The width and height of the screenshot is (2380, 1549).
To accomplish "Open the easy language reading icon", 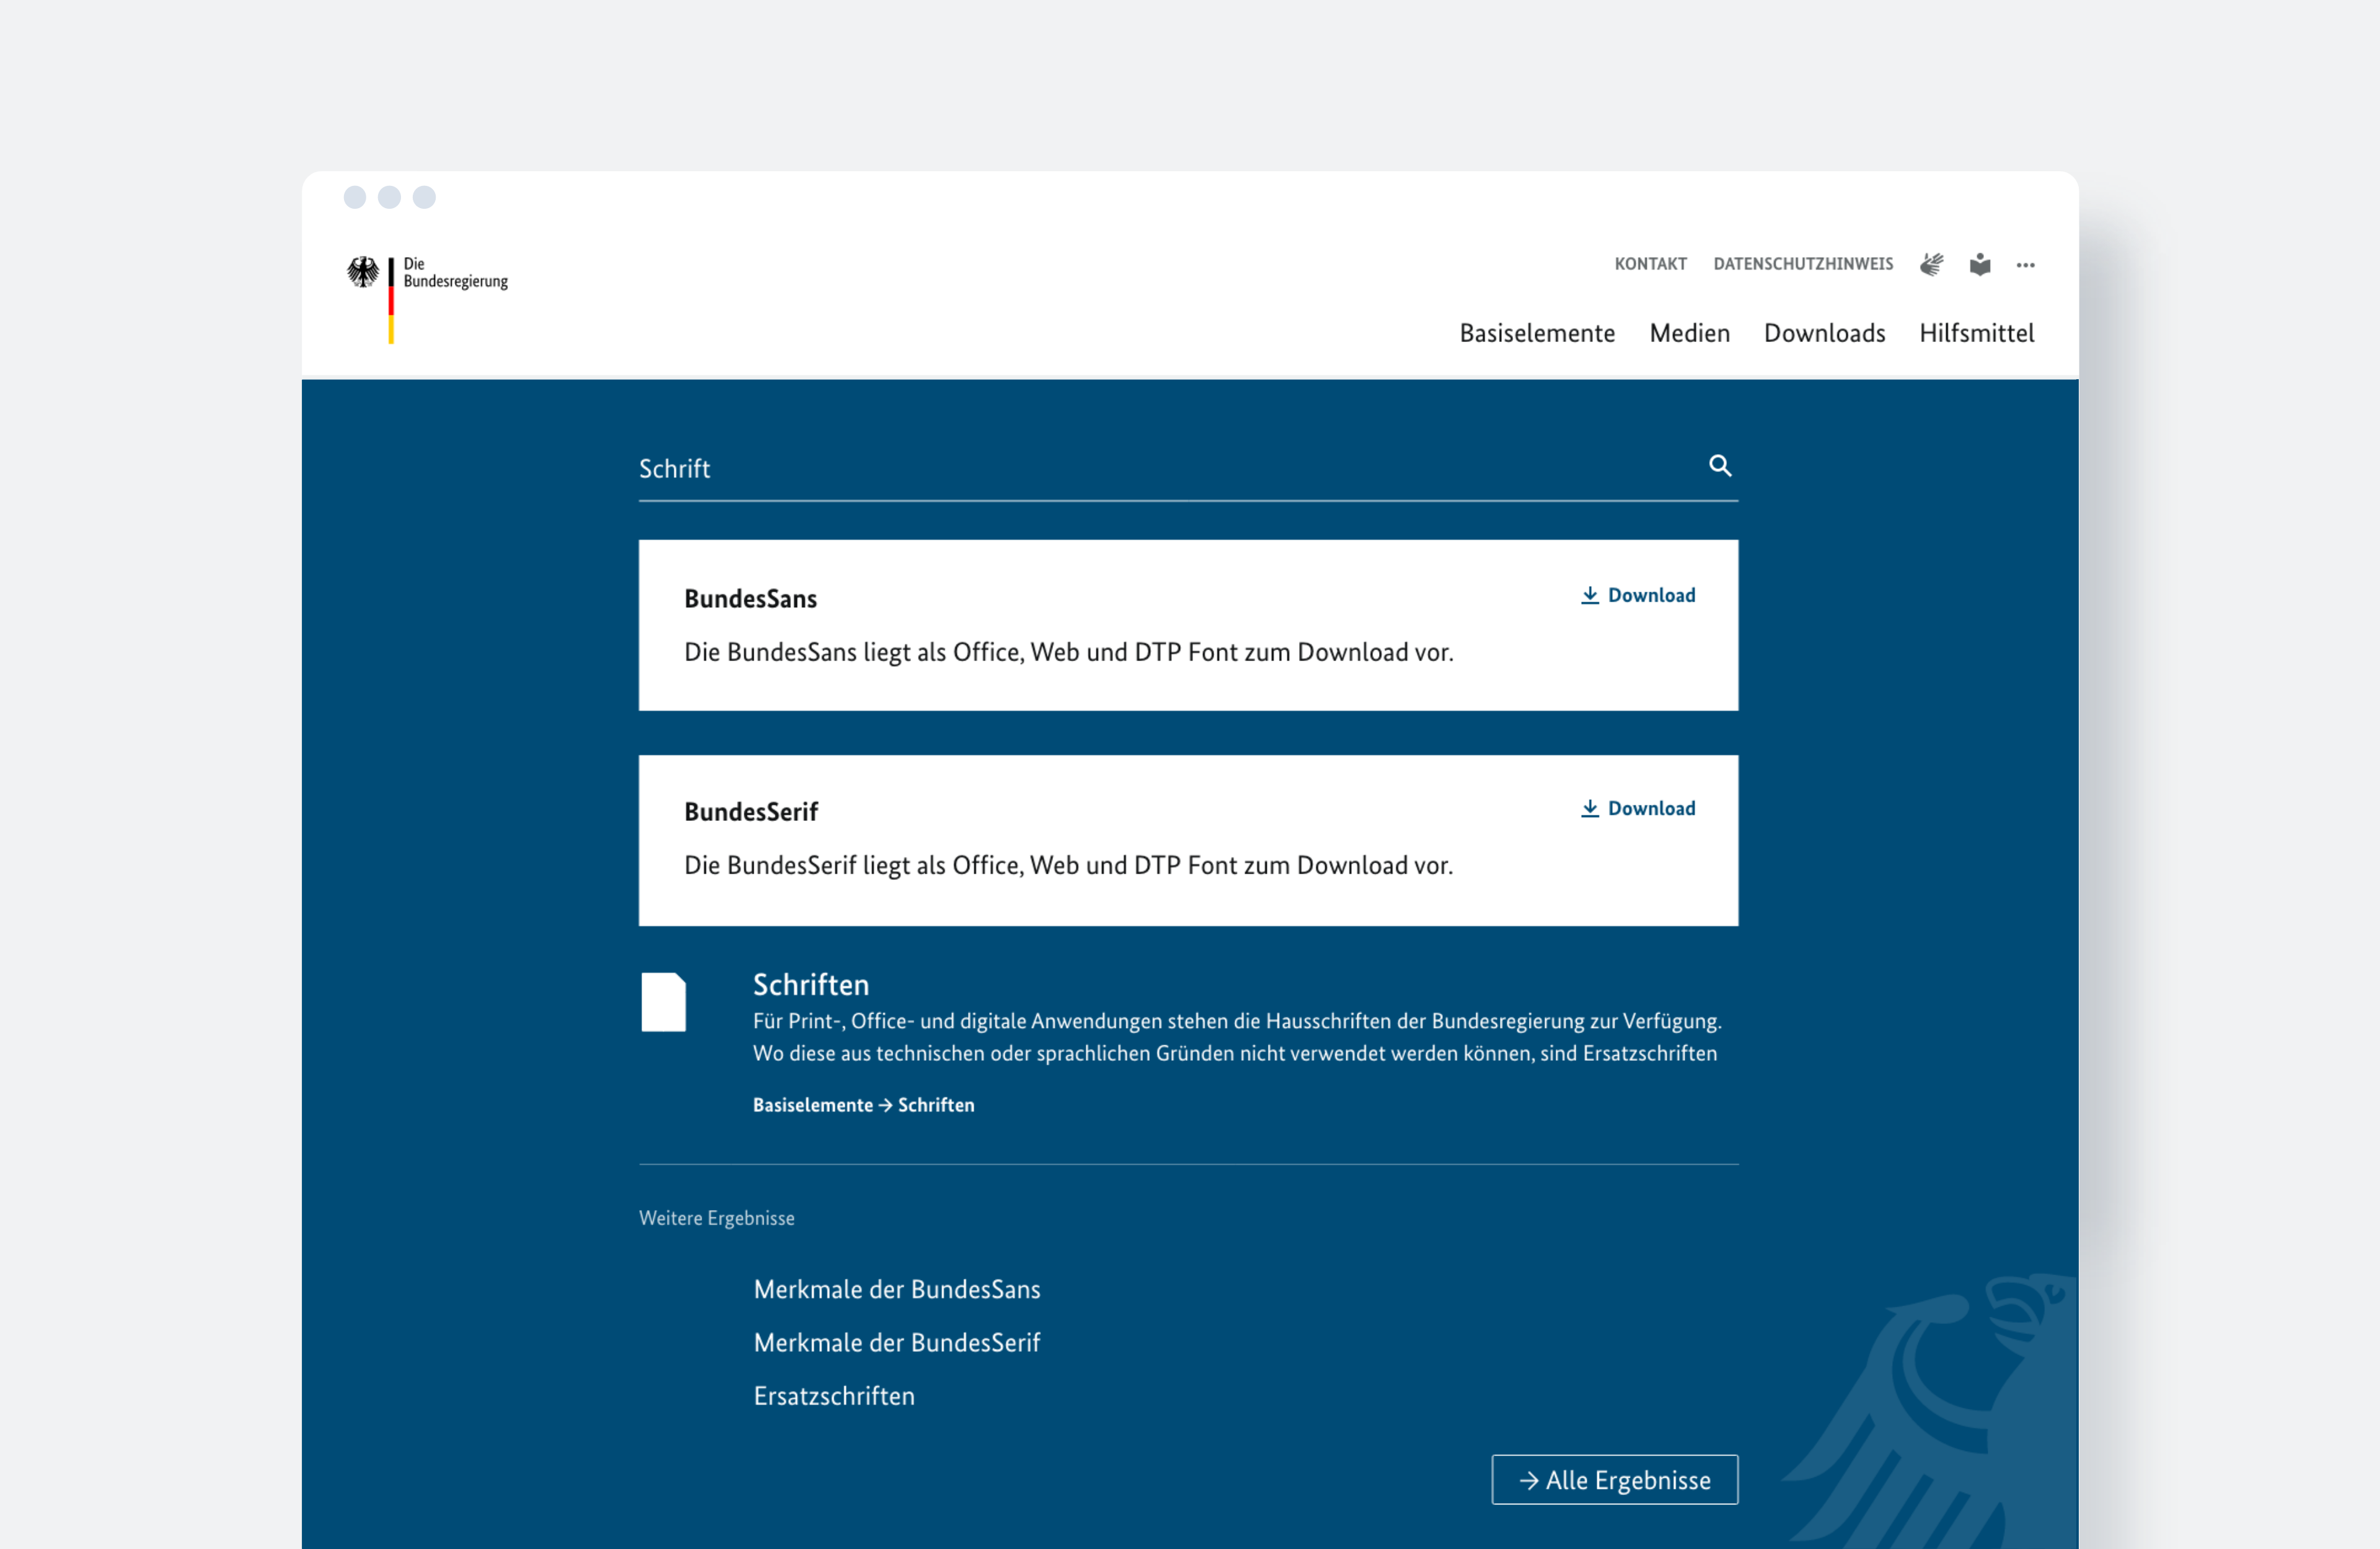I will (1979, 264).
